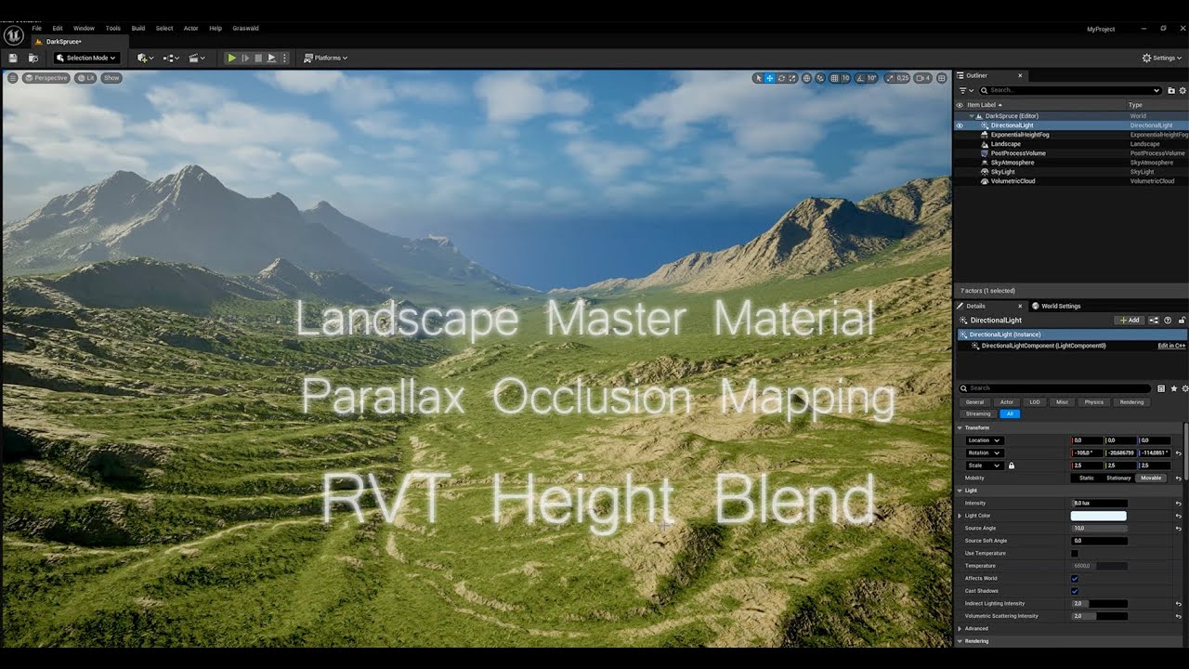Screen dimensions: 1189x669
Task: Toggle the Use Temperature checkbox
Action: click(1075, 553)
